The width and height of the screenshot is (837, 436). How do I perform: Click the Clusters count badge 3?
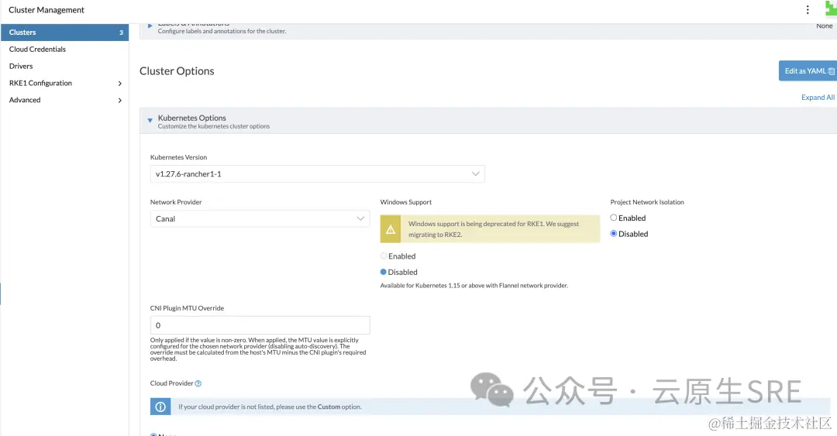tap(121, 33)
